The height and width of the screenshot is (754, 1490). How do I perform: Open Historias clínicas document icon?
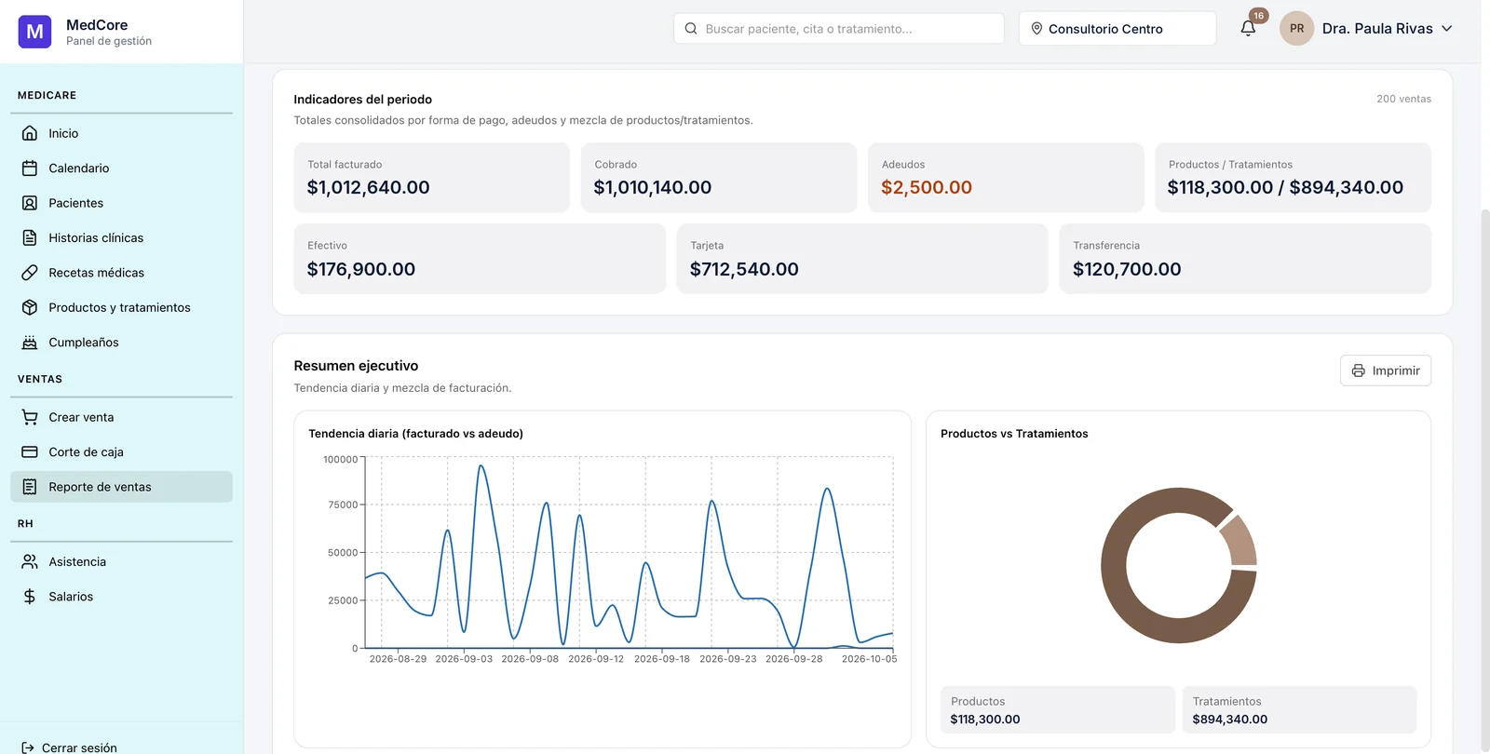(30, 238)
